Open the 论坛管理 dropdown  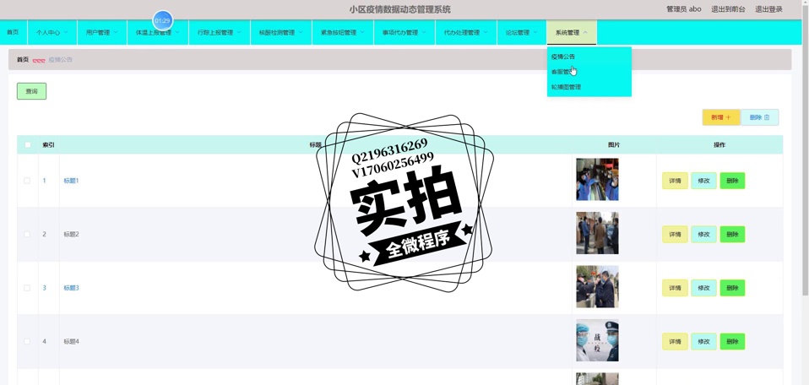(521, 33)
